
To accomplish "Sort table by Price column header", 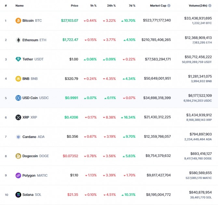I will [x=75, y=6].
